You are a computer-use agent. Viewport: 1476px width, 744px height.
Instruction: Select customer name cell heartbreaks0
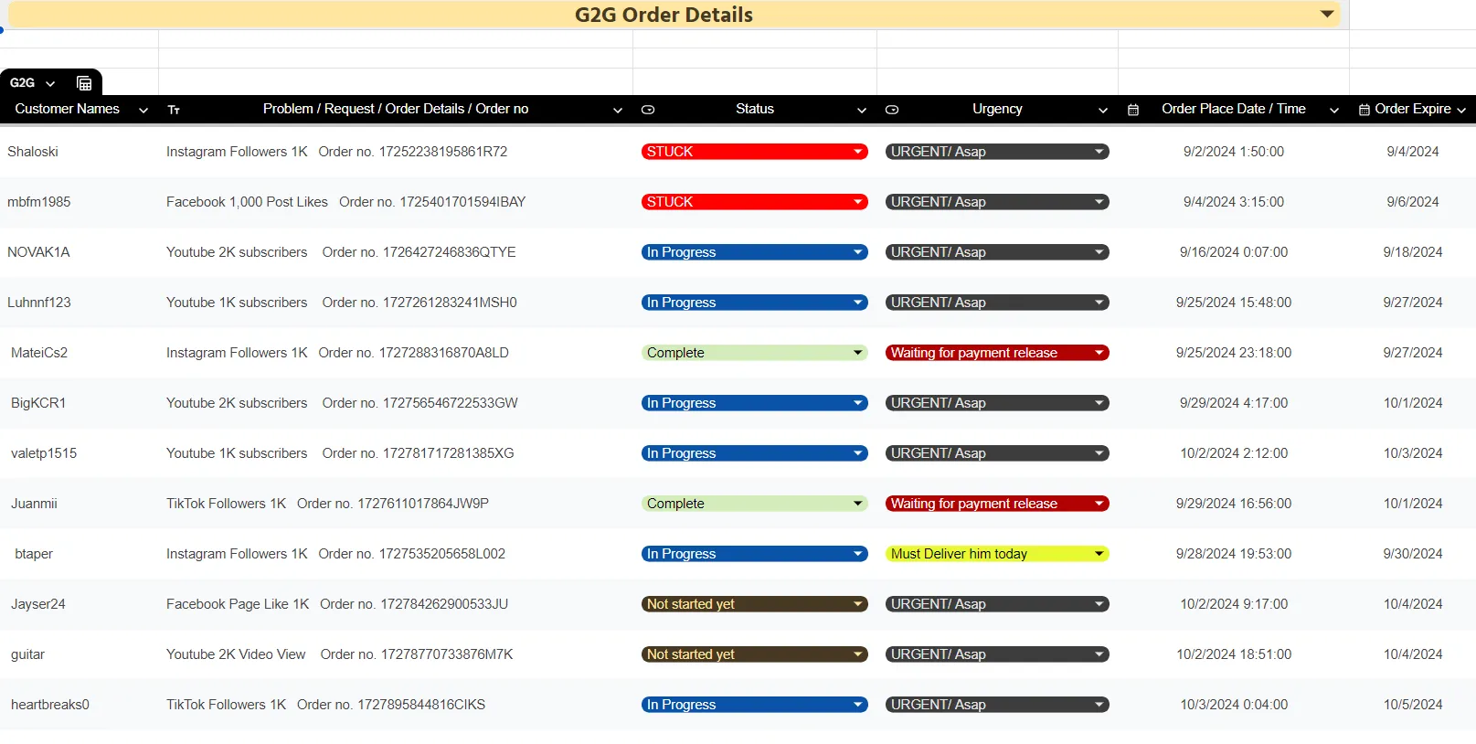(x=80, y=705)
